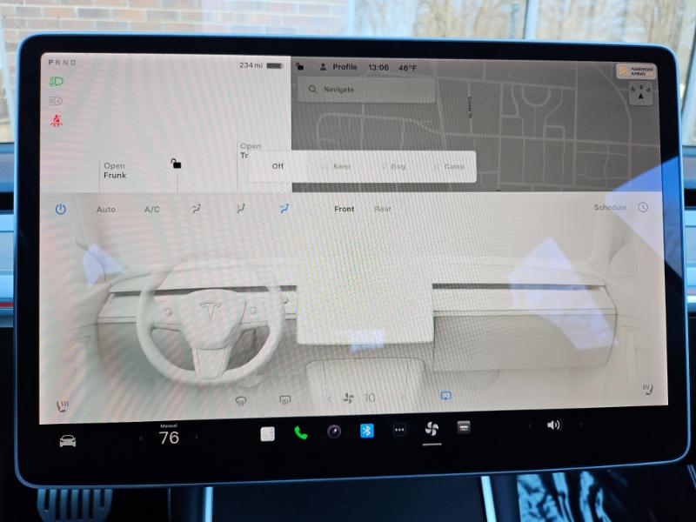
Task: Decrease fan speed with the left chevron
Action: pyautogui.click(x=330, y=398)
